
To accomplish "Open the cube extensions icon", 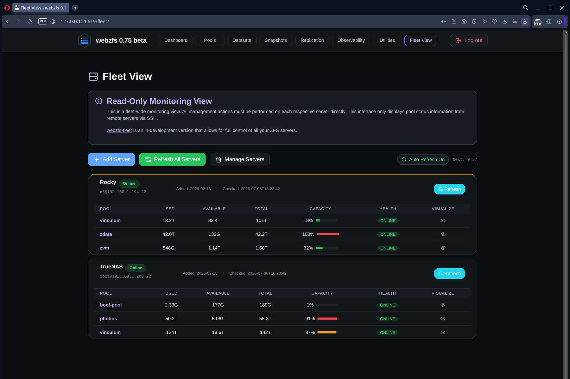I will tap(560, 21).
